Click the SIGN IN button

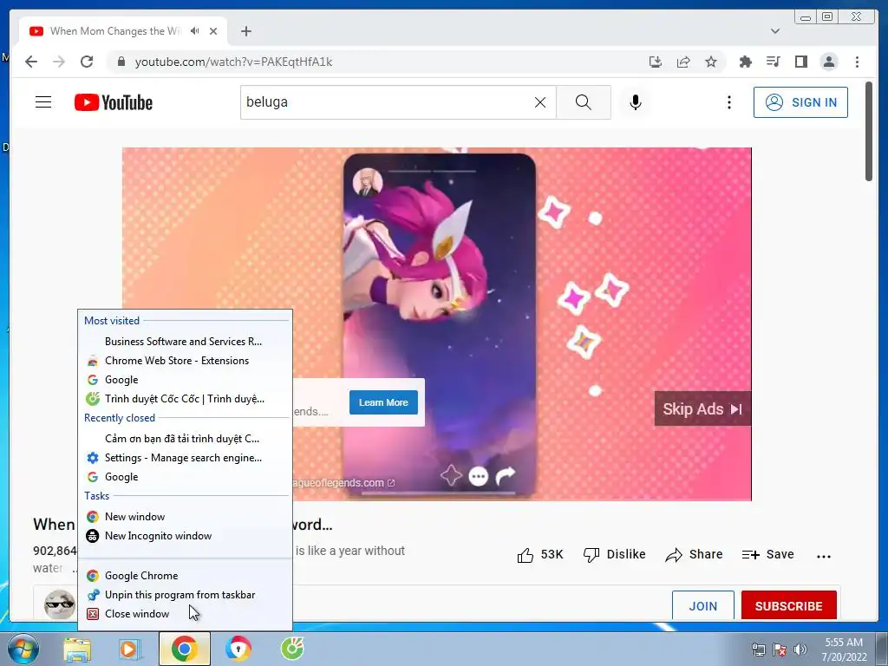[800, 102]
